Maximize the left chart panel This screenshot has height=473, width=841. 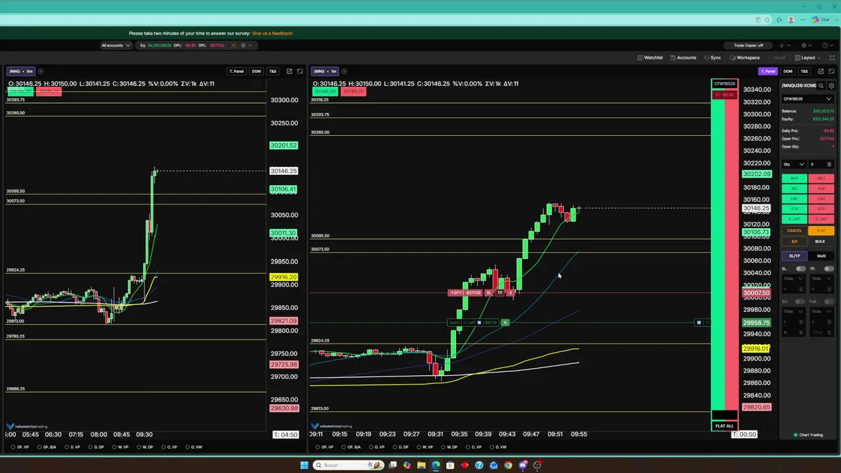click(x=300, y=71)
